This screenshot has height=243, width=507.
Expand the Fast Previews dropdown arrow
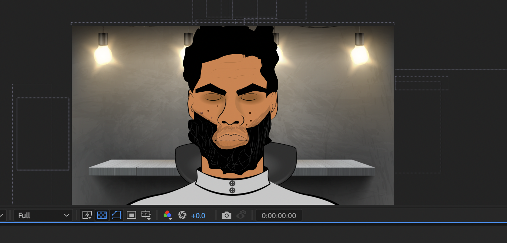90,218
